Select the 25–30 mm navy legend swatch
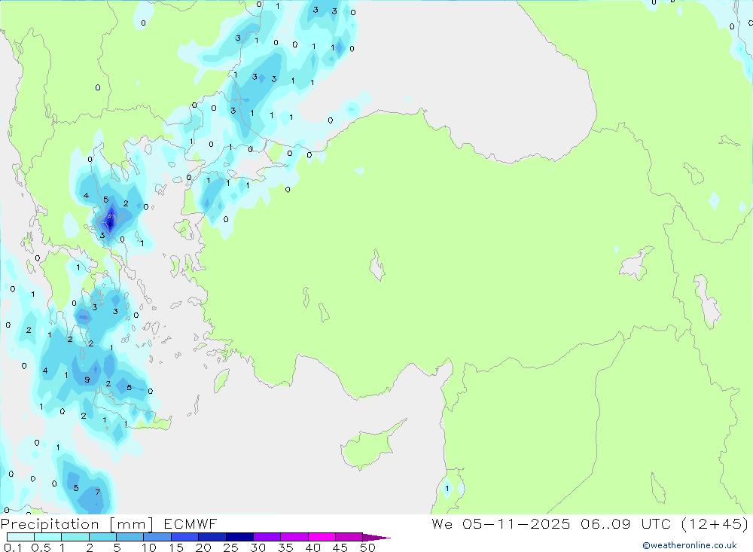753x552 pixels. pos(239,537)
